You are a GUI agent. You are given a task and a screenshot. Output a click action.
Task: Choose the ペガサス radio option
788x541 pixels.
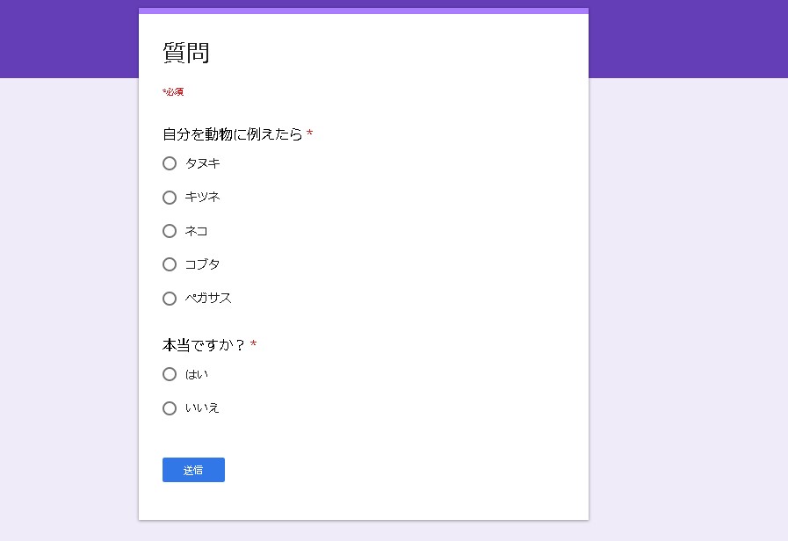click(x=170, y=299)
